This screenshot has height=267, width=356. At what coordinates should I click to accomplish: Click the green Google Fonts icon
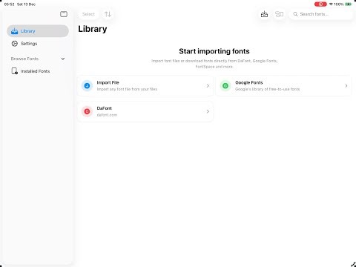tap(225, 86)
